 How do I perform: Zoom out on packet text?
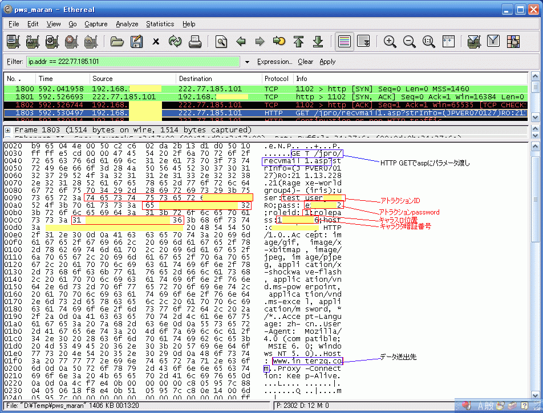[410, 42]
